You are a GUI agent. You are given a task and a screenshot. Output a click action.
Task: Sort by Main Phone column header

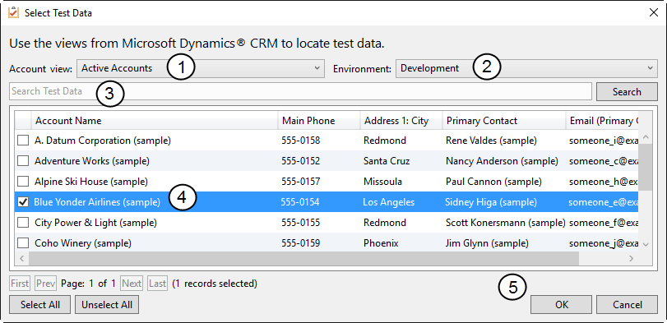[x=319, y=121]
